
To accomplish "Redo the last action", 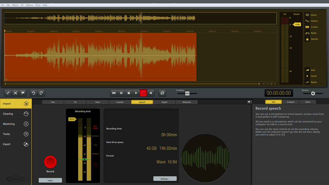I will pyautogui.click(x=41, y=93).
